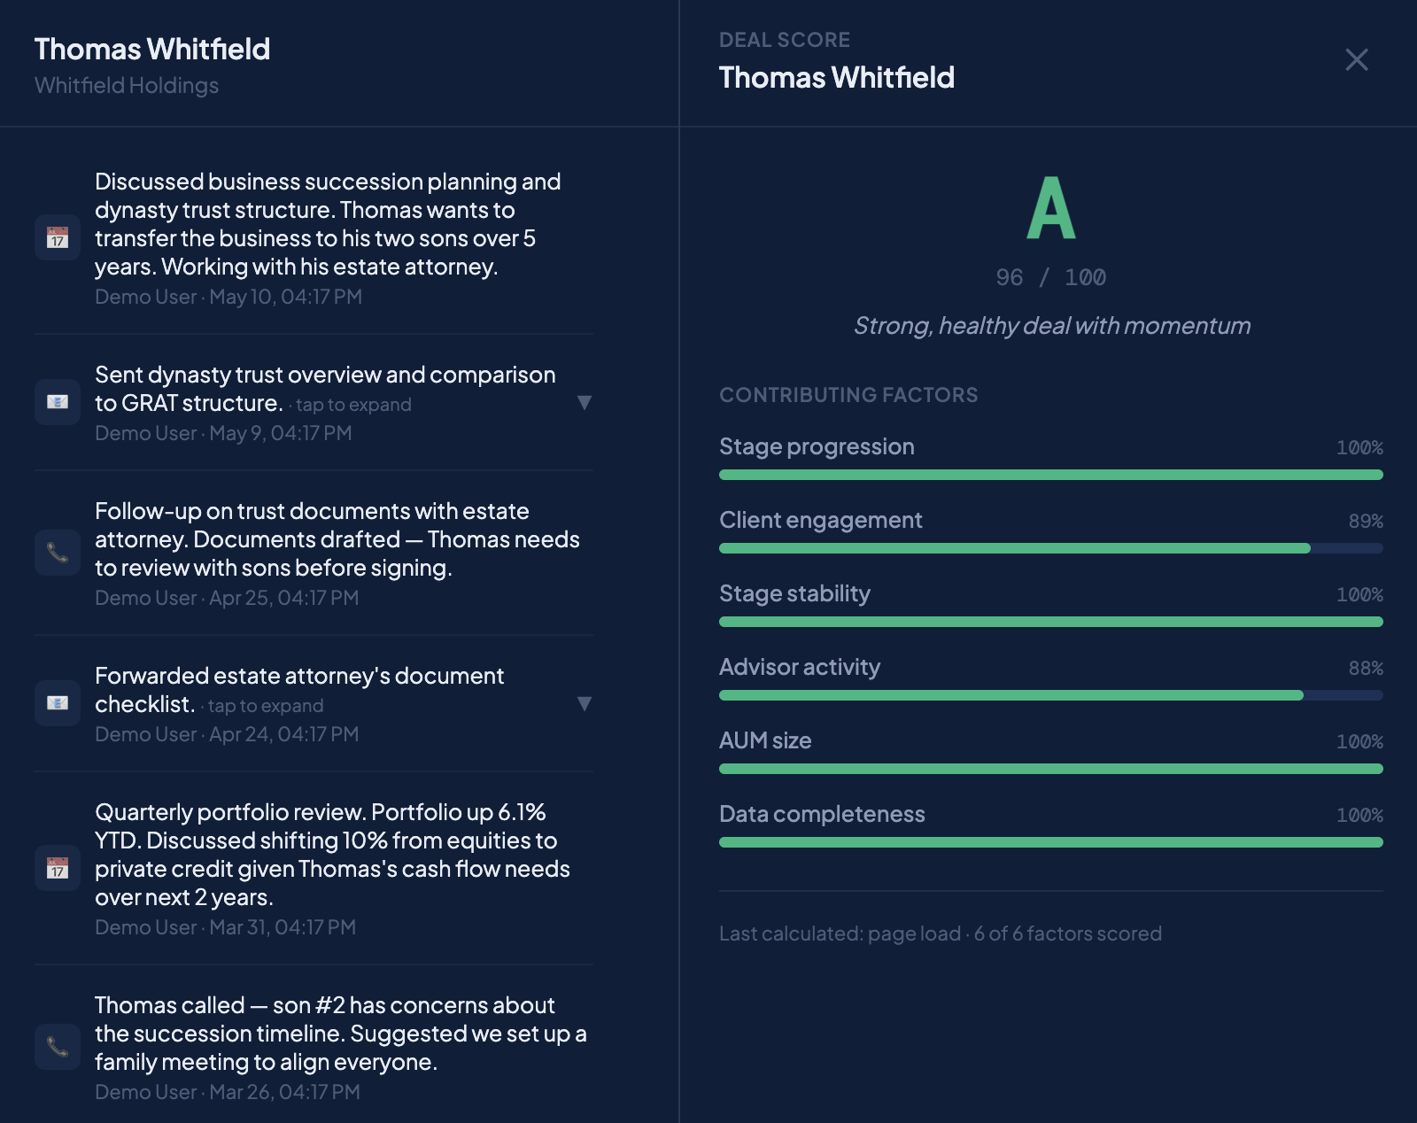Click Whitfield Holdings company name
The height and width of the screenshot is (1123, 1417).
coord(127,86)
